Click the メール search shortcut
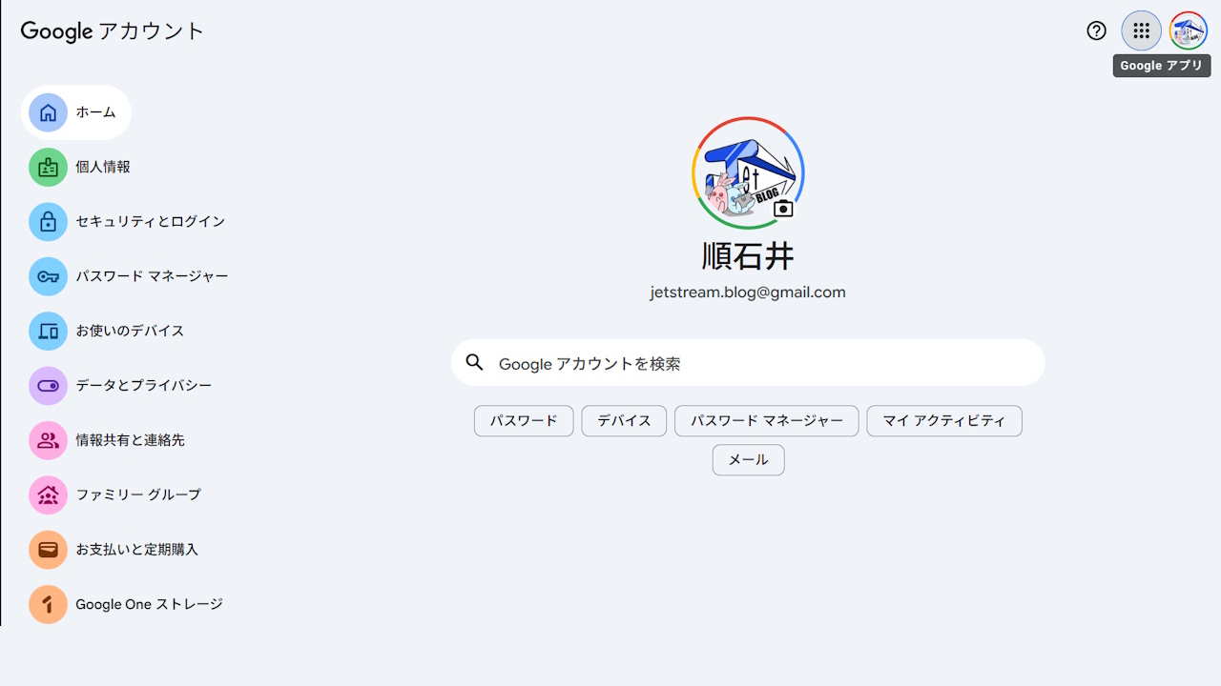This screenshot has width=1221, height=686. [x=748, y=459]
